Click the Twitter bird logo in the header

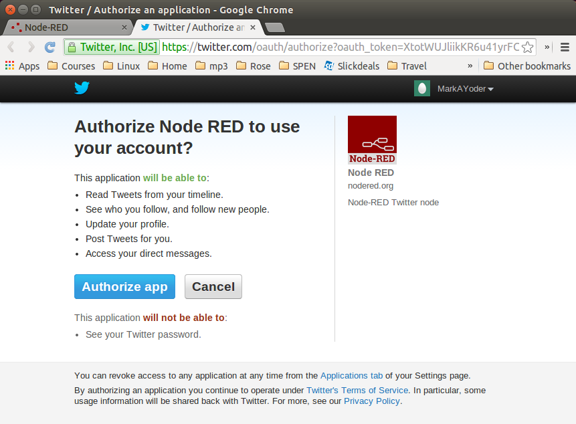tap(82, 88)
